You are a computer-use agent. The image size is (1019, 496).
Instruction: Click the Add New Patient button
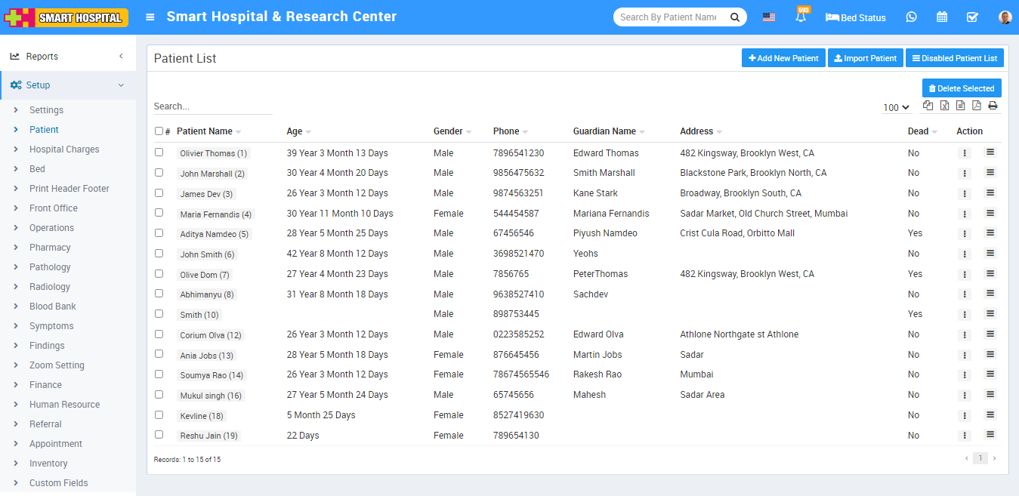(783, 58)
